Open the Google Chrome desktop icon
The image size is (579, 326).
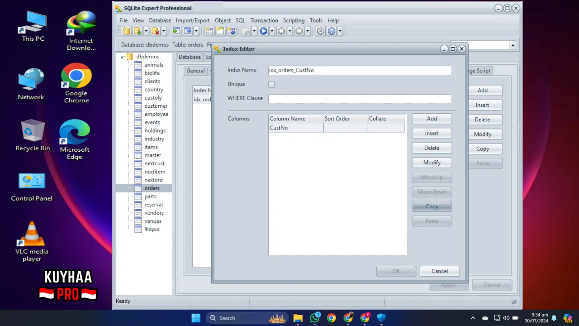tap(76, 83)
